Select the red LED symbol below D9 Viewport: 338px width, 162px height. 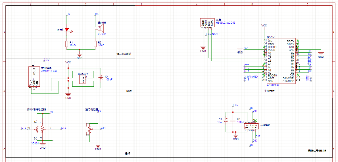tap(67, 30)
